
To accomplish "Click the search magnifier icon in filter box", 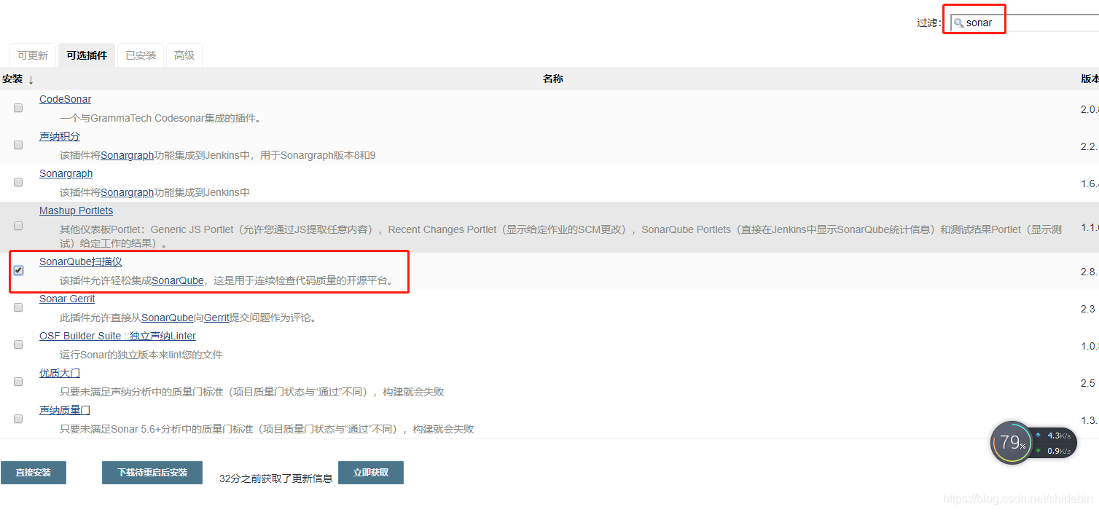I will pos(958,23).
